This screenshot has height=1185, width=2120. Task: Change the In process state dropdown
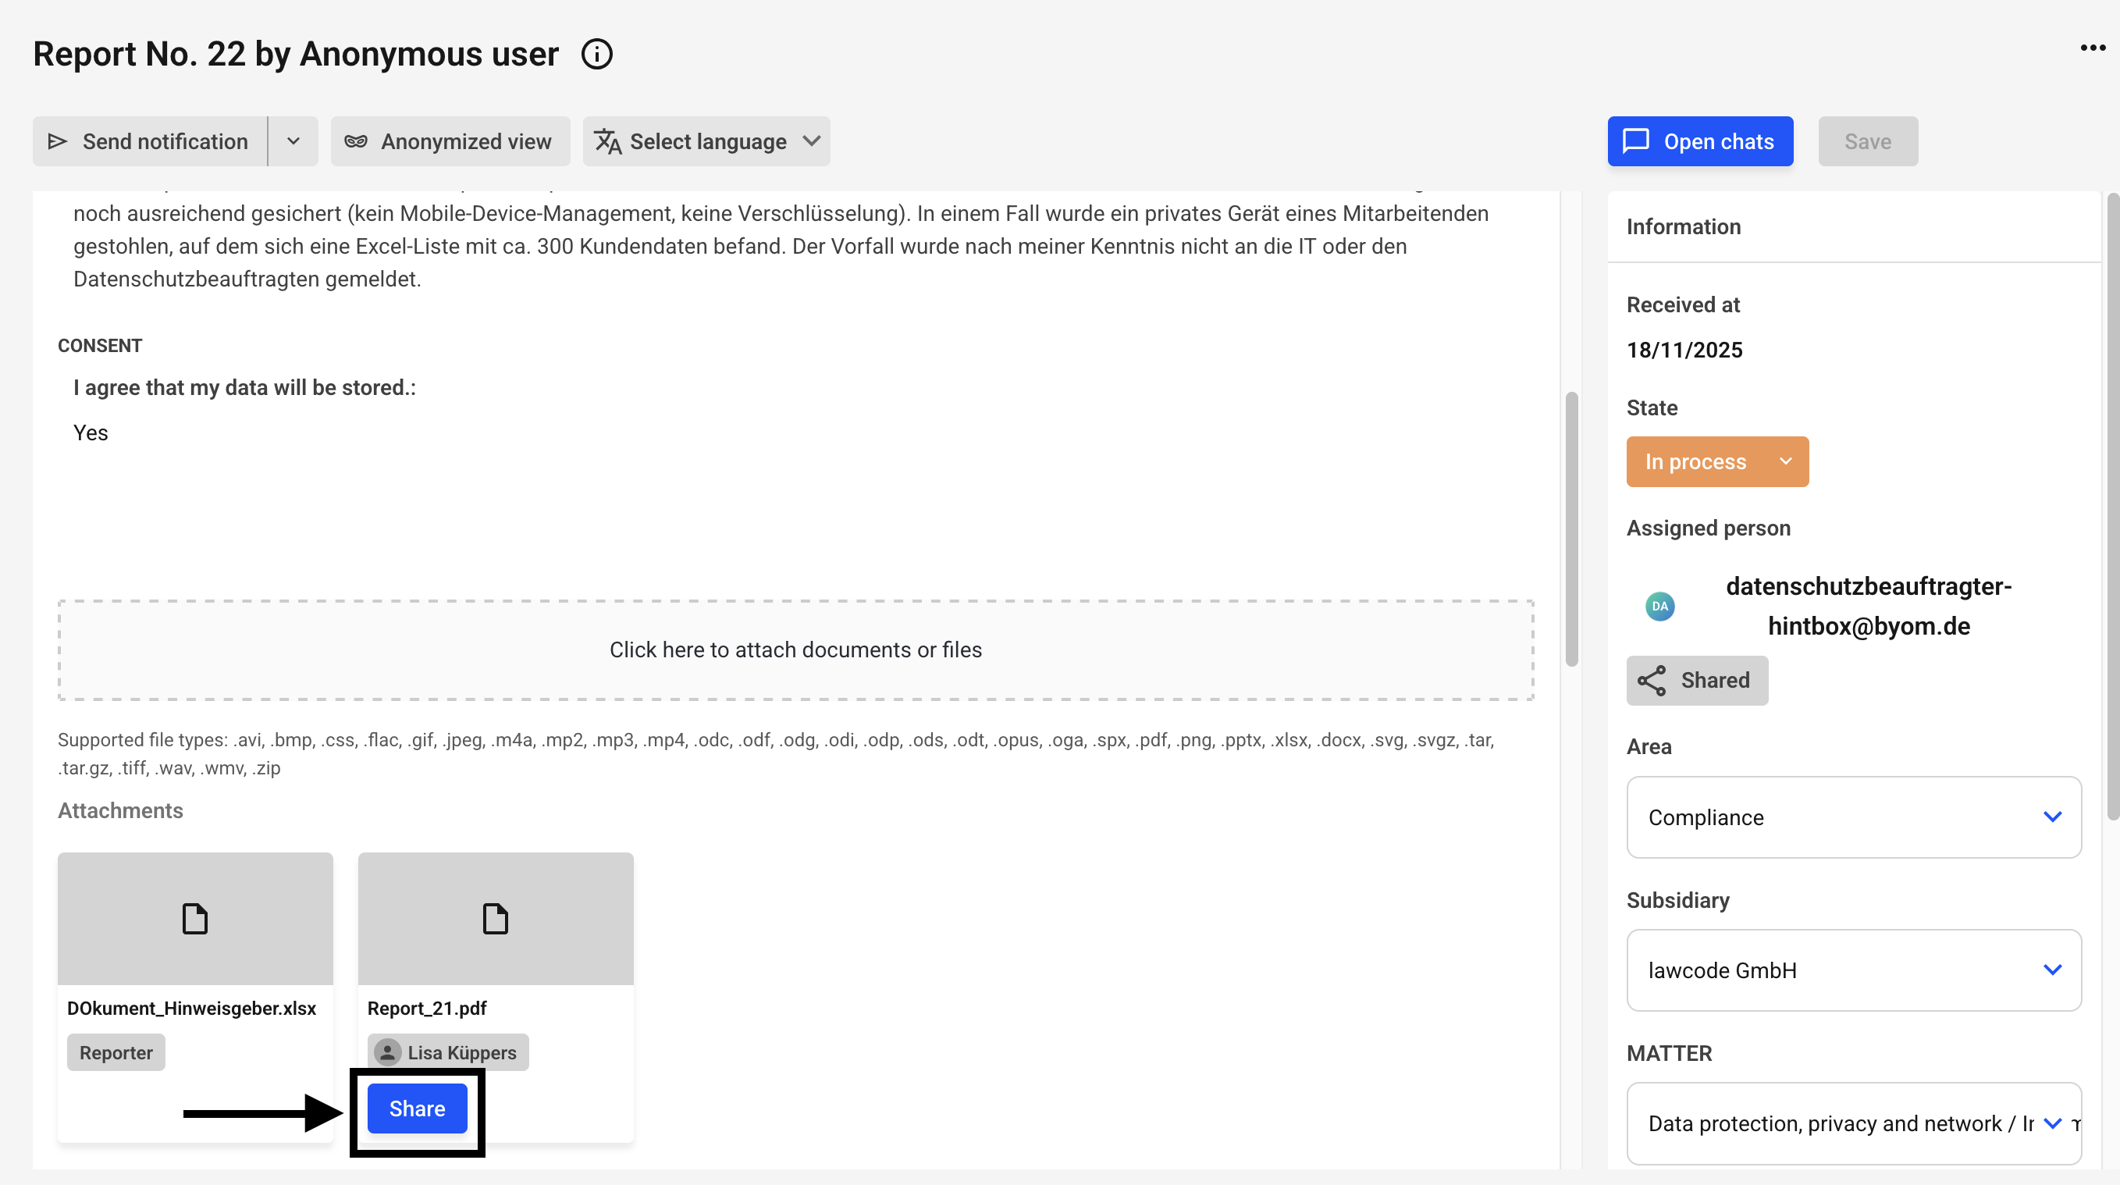pos(1716,461)
